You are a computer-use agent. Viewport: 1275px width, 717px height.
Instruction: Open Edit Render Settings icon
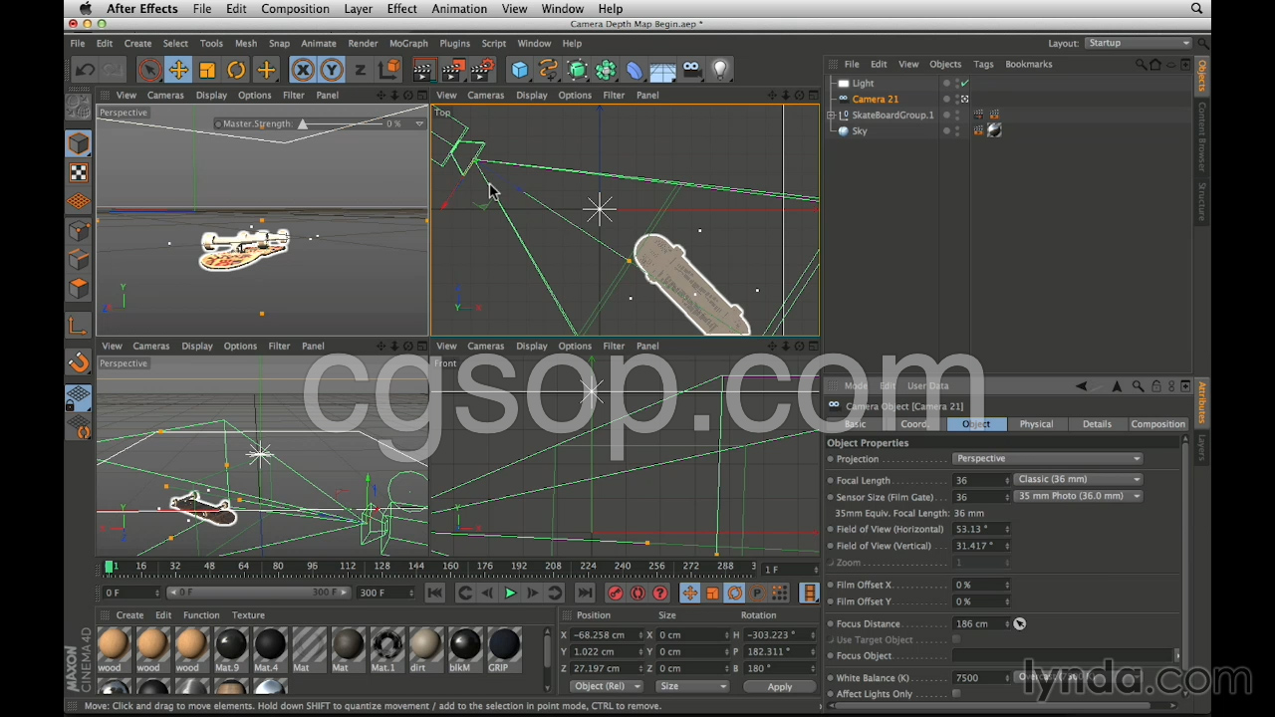[x=483, y=70]
